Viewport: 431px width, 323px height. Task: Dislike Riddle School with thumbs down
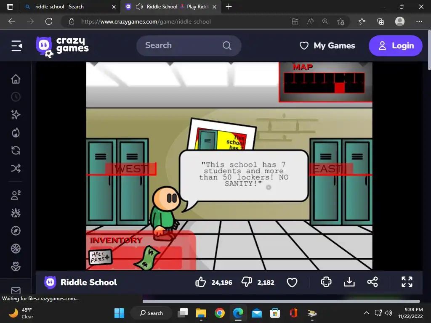pos(247,282)
